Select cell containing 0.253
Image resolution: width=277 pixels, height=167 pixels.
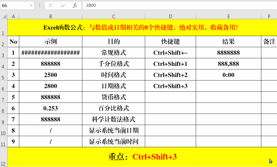click(x=50, y=108)
